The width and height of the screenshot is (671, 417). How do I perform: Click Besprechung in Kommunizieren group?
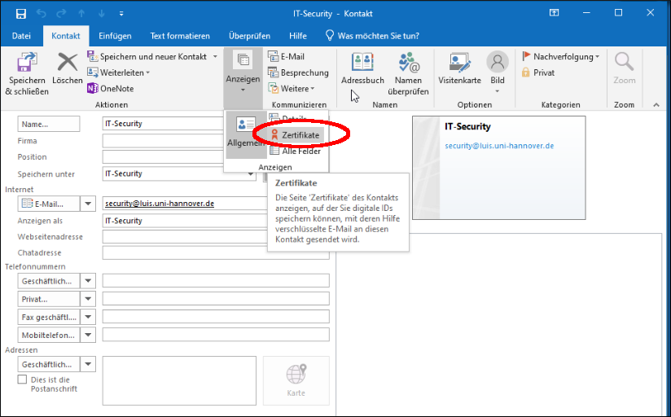click(298, 72)
